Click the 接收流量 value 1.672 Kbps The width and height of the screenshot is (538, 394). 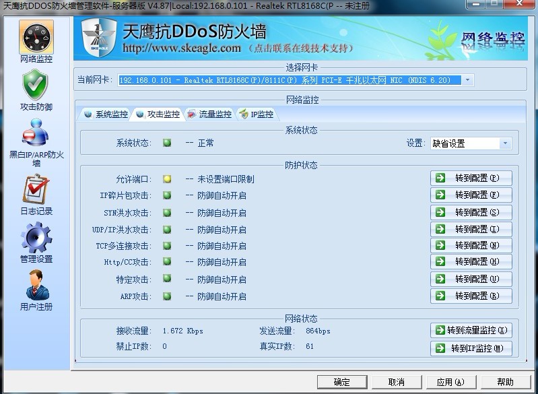[183, 331]
